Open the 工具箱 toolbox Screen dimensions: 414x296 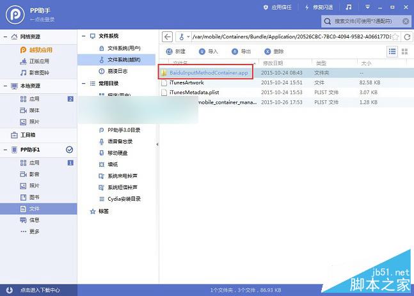[23, 135]
